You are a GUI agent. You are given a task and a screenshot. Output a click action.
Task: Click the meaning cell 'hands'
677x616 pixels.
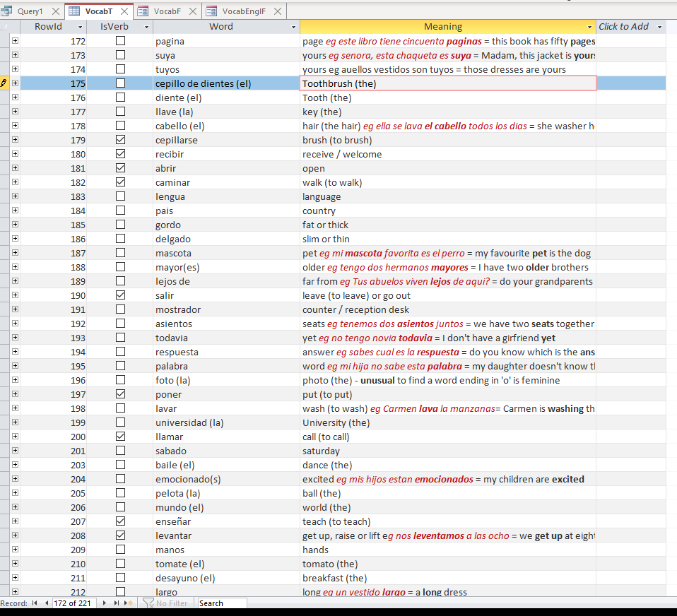(x=448, y=550)
